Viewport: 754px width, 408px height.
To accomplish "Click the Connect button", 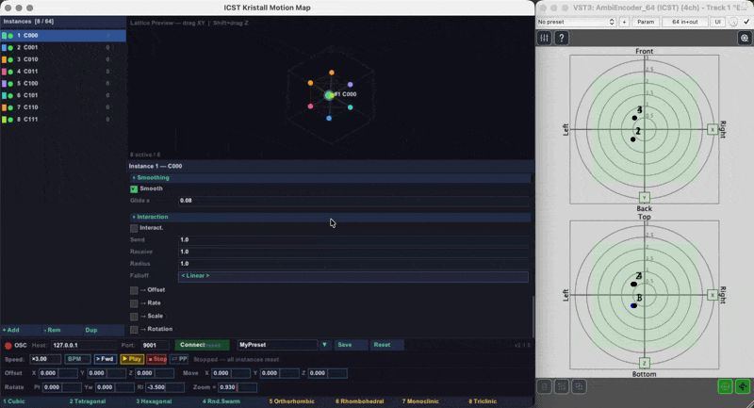I will pyautogui.click(x=202, y=345).
